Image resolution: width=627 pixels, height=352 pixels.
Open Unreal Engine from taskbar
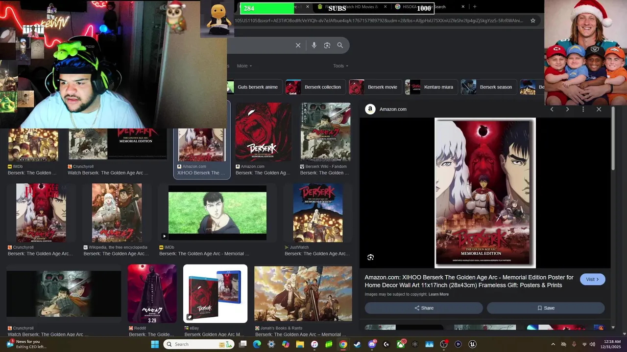point(472,344)
